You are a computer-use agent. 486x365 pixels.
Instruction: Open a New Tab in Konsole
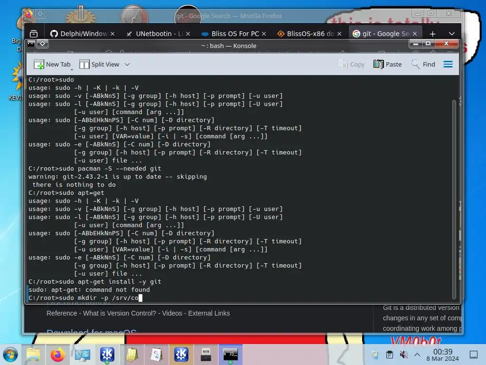coord(52,64)
